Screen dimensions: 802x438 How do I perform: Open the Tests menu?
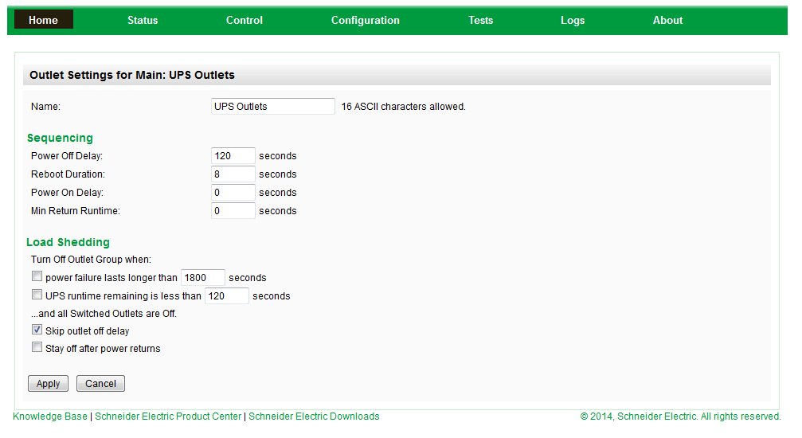[481, 20]
